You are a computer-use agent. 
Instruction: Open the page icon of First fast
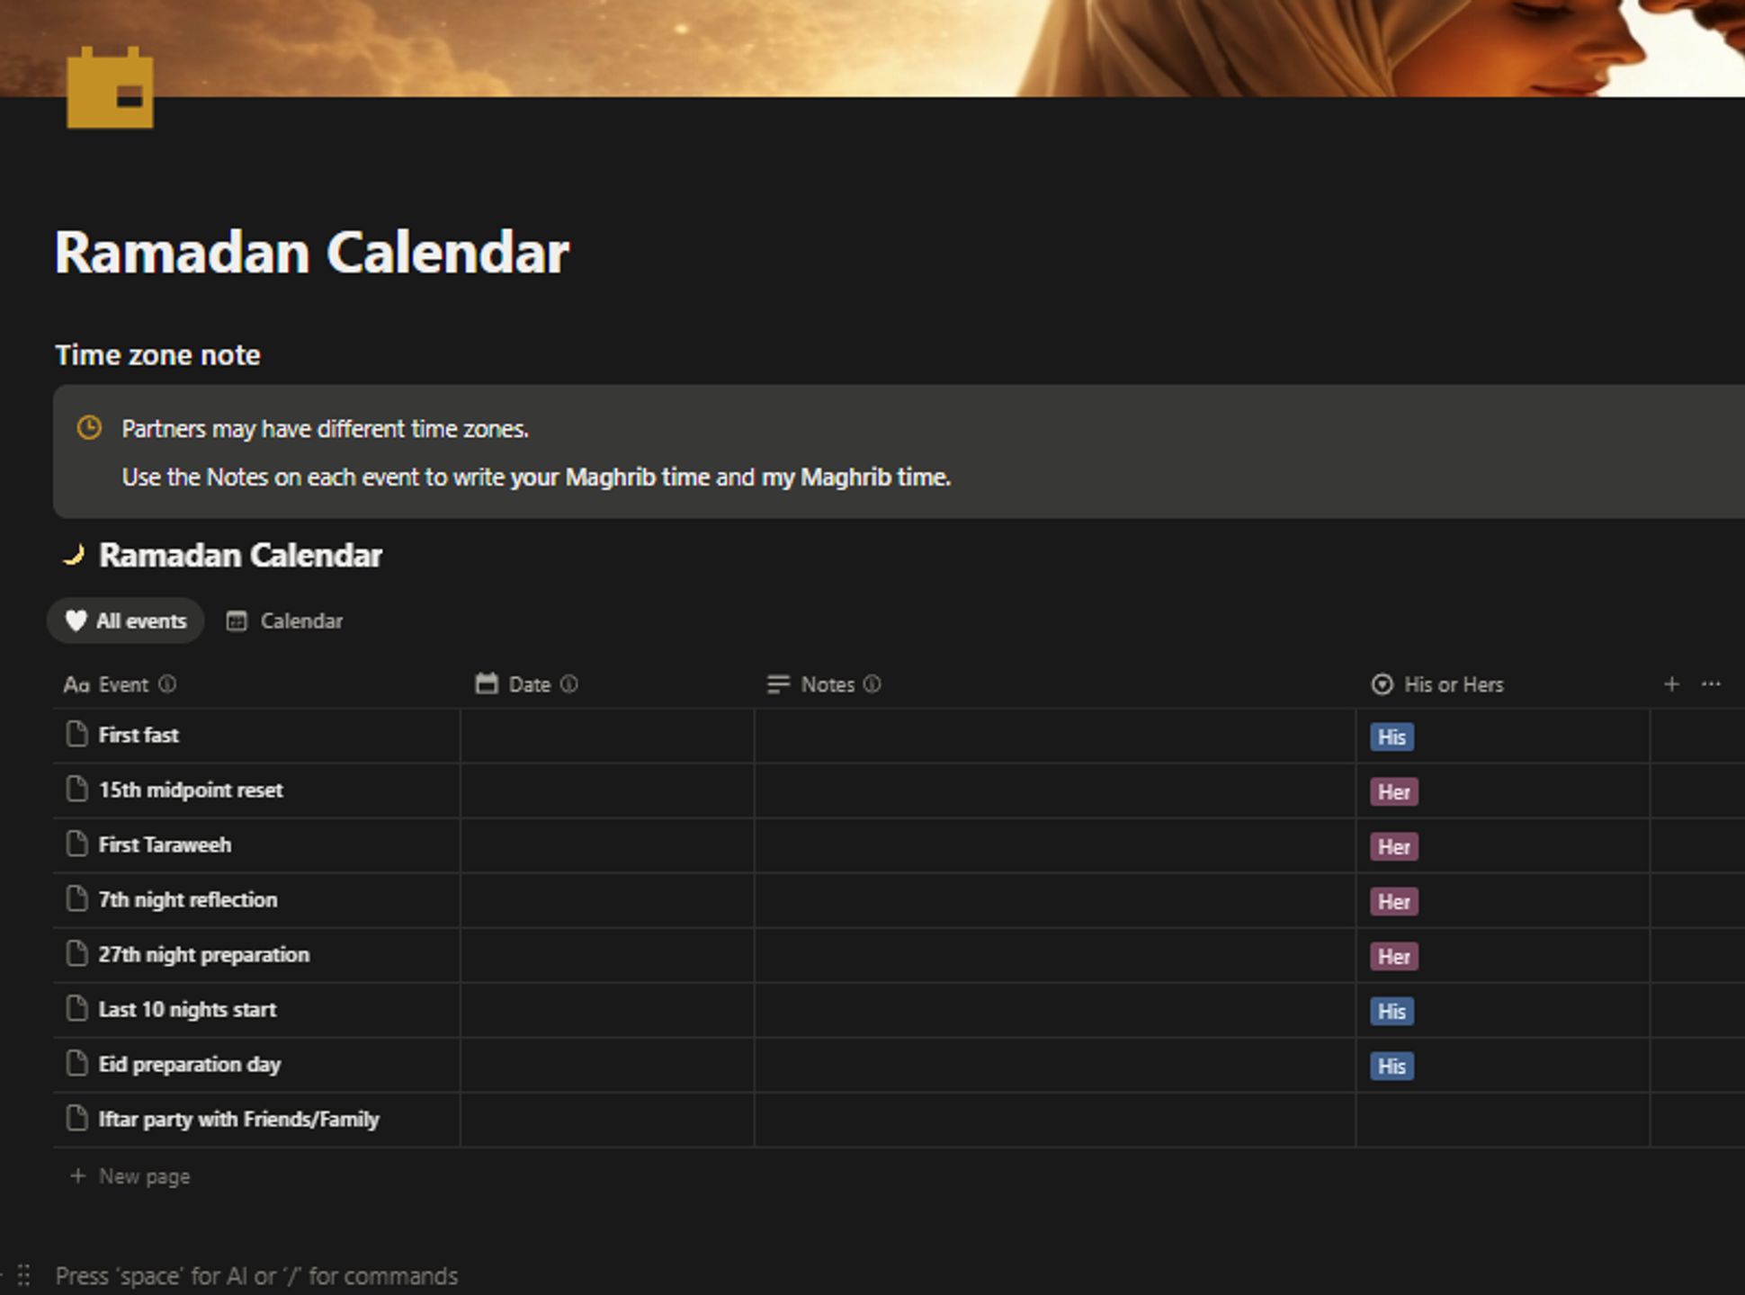point(77,734)
